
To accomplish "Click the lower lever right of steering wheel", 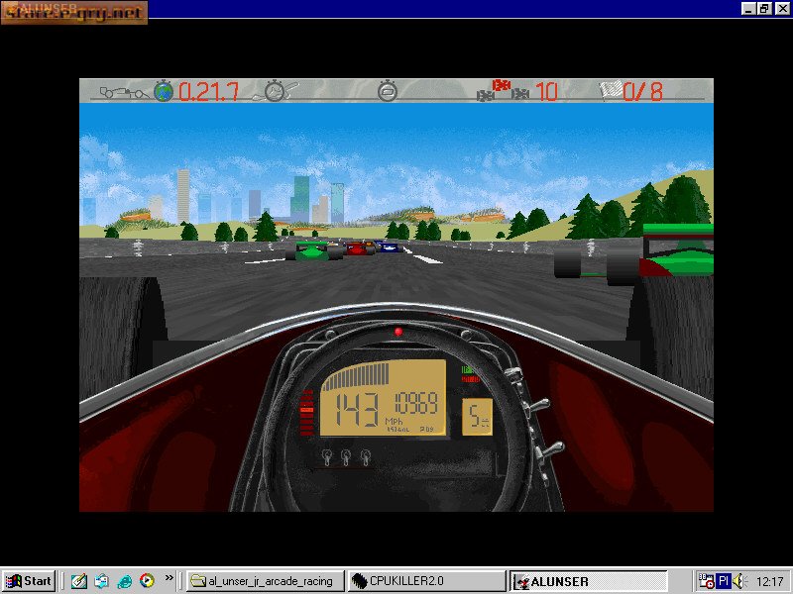I will (x=550, y=449).
